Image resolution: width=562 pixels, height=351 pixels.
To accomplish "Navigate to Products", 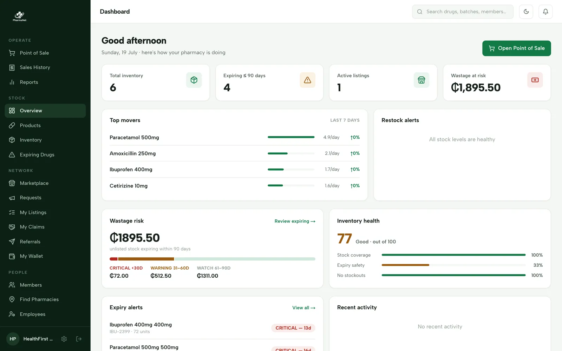I will coord(45,125).
